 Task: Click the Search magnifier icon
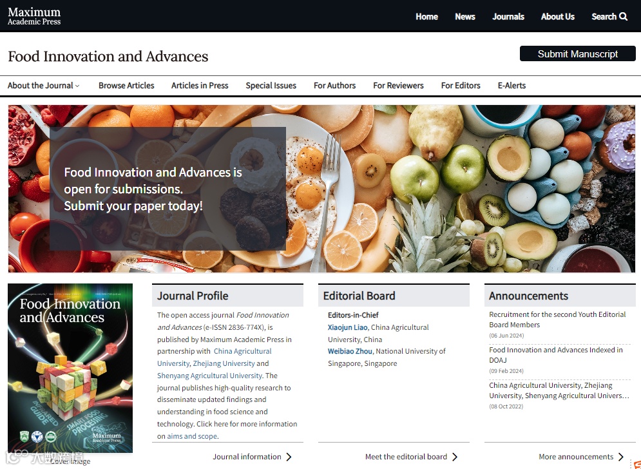623,16
